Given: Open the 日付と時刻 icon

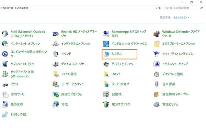Looking at the screenshot, I should (5, 114).
